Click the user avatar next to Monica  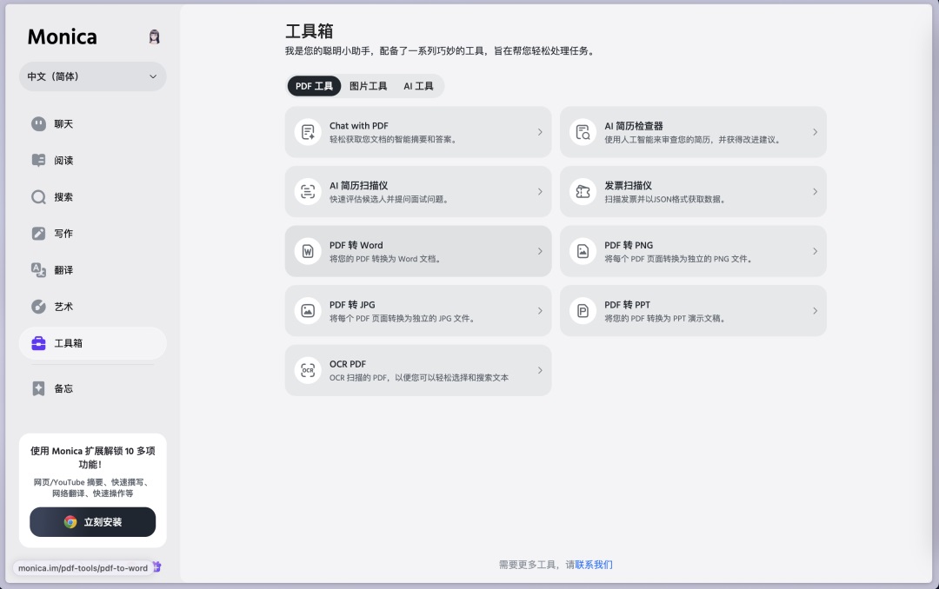[154, 36]
